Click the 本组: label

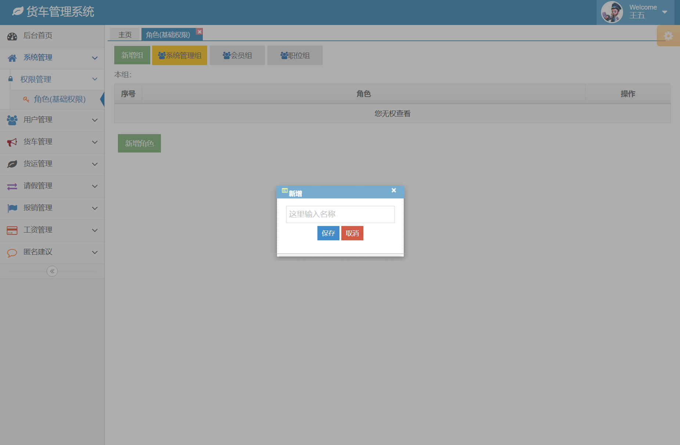click(x=123, y=75)
